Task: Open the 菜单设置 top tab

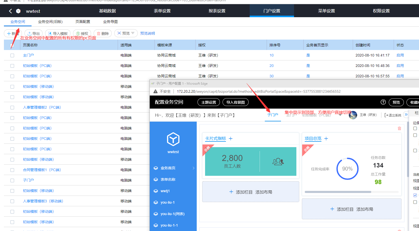Action: pyautogui.click(x=327, y=11)
